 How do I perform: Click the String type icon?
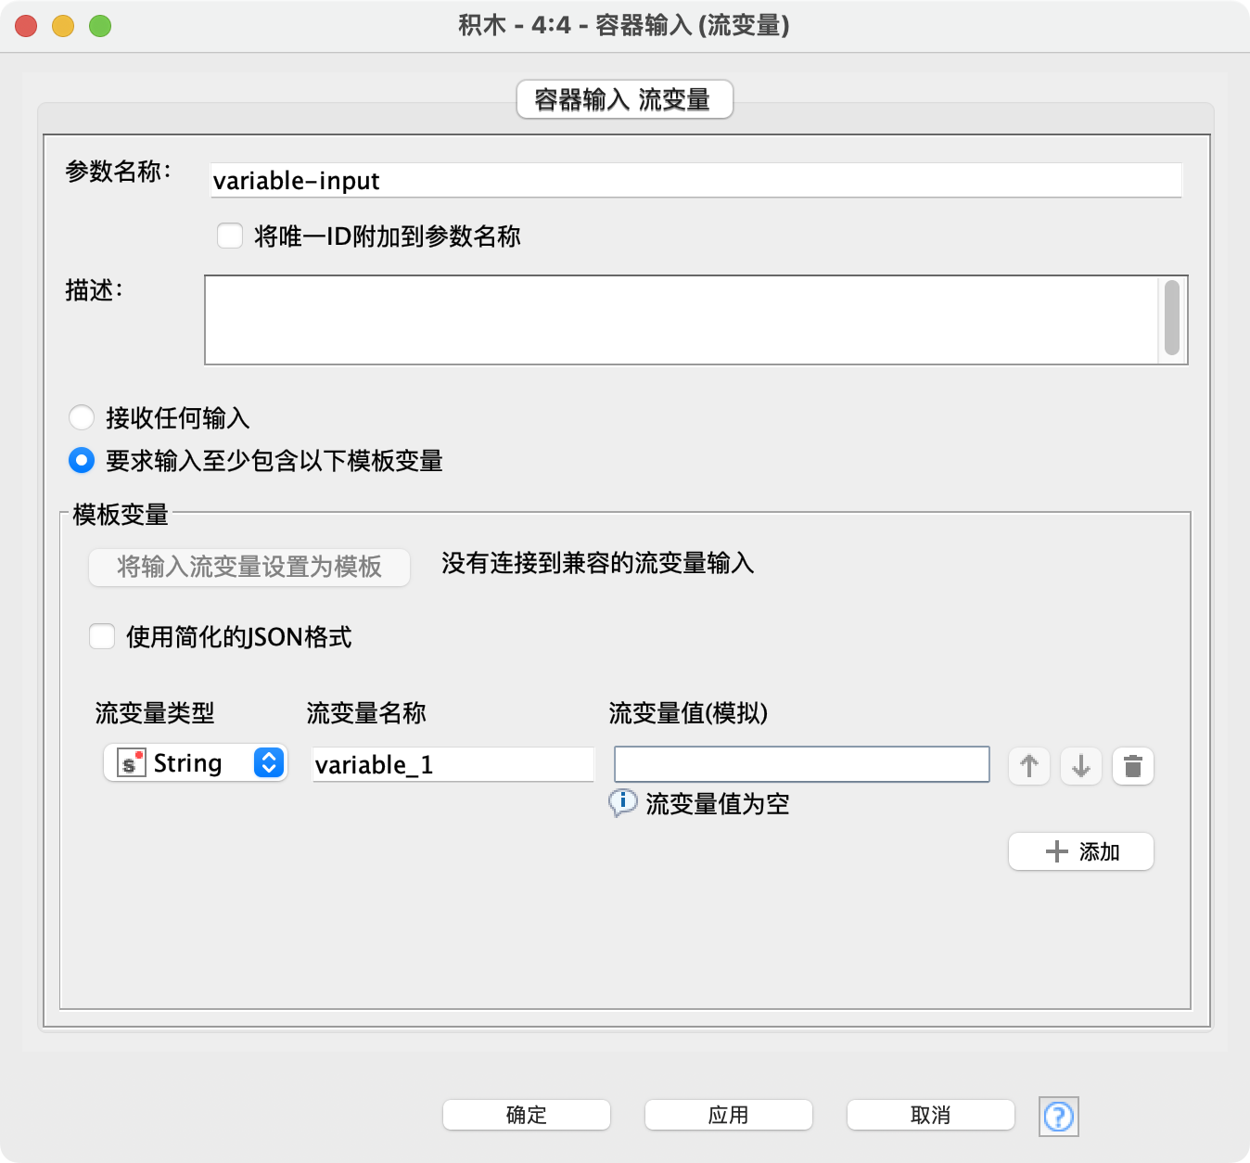pyautogui.click(x=131, y=763)
